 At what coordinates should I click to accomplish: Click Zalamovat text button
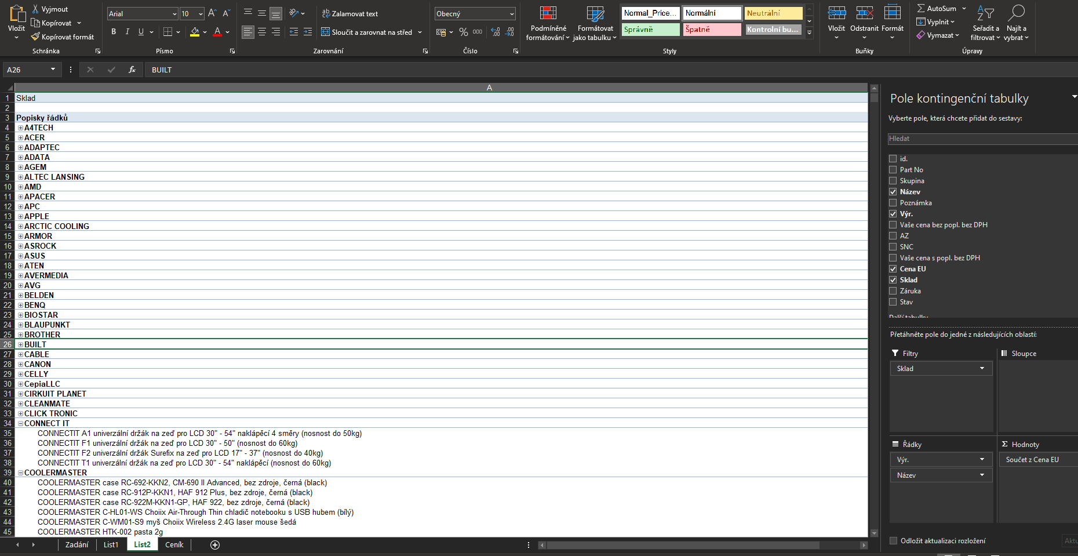(x=349, y=14)
